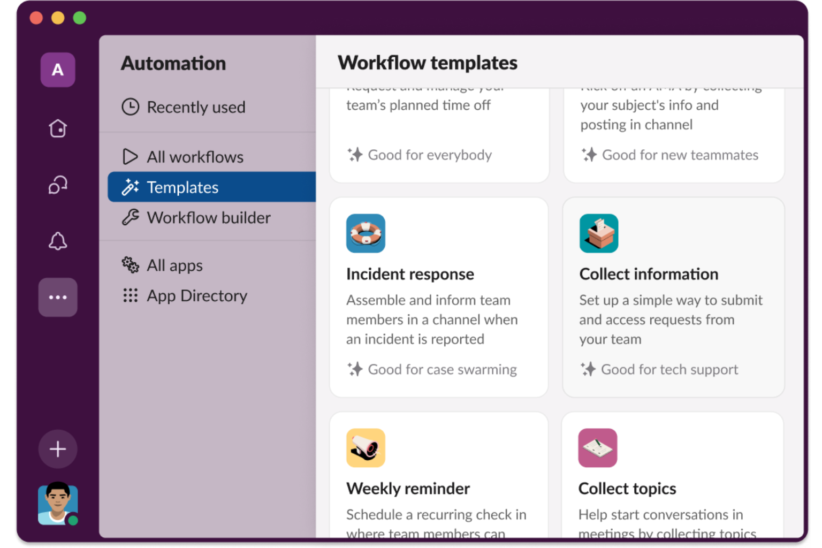This screenshot has width=822, height=548.
Task: Choose the Collect information template title
Action: [x=649, y=274]
